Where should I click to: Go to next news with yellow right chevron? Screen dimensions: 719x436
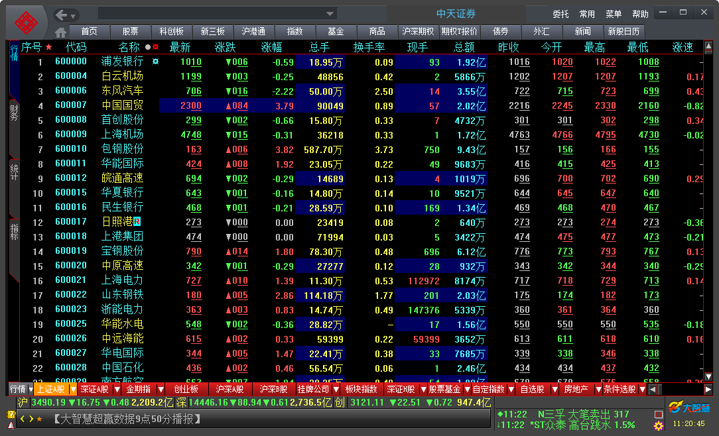tap(31, 419)
